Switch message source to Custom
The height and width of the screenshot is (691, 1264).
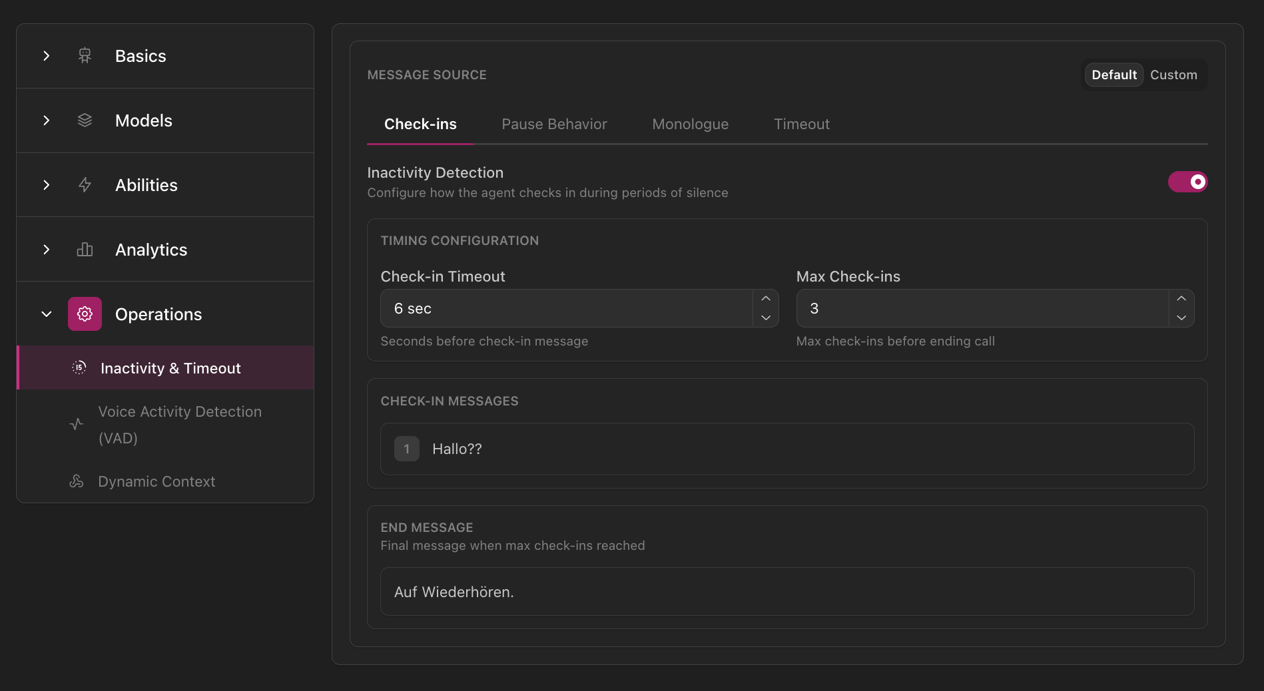[x=1173, y=75]
